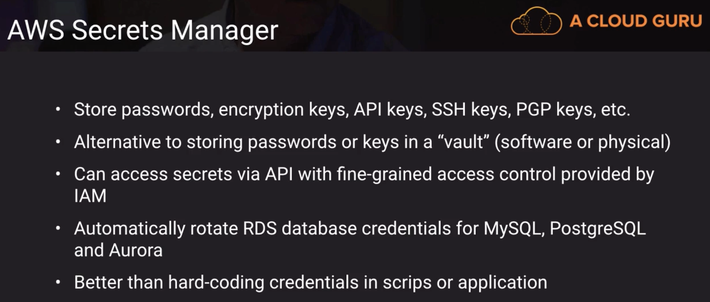Click the A Cloud Guru cloud logo icon
This screenshot has height=302, width=710.
tap(536, 22)
